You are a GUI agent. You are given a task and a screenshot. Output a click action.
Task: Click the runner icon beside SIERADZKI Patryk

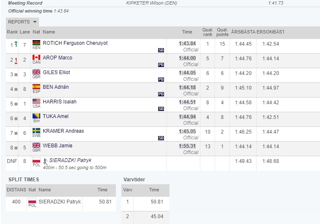pos(45,160)
